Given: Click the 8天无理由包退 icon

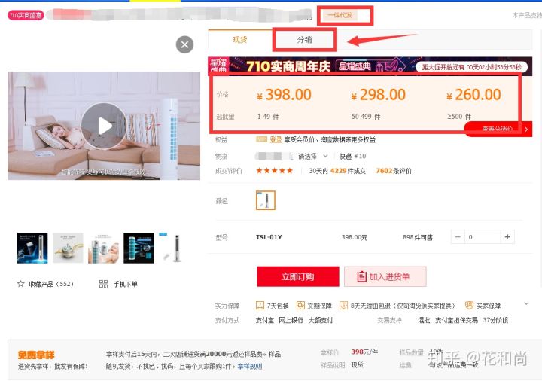Looking at the screenshot, I should [x=343, y=306].
